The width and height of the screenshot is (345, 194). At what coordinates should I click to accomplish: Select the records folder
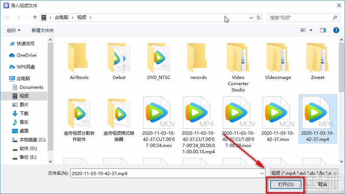[x=198, y=62]
